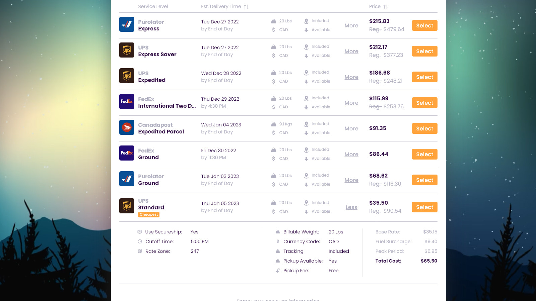Expand More details for UPS Express Saver
The height and width of the screenshot is (301, 536).
coord(351,52)
